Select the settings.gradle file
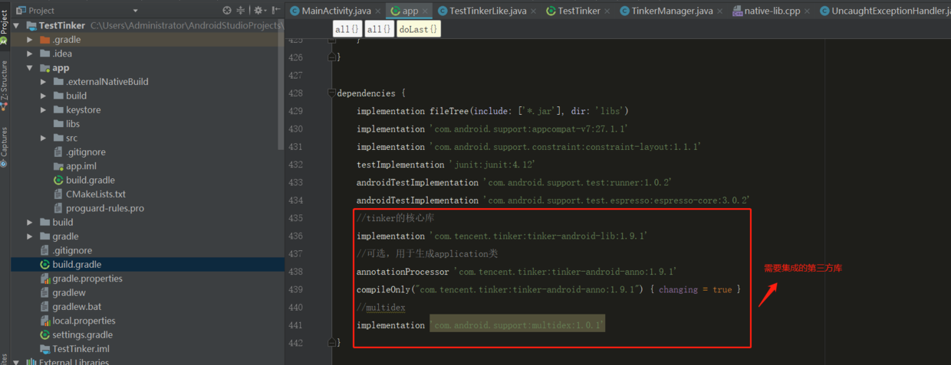 coord(83,334)
